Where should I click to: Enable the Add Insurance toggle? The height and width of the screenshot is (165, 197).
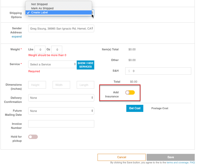(x=130, y=92)
